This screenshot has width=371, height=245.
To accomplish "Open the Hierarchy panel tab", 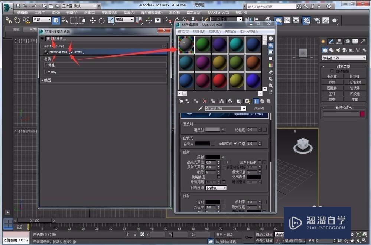I will (x=339, y=42).
